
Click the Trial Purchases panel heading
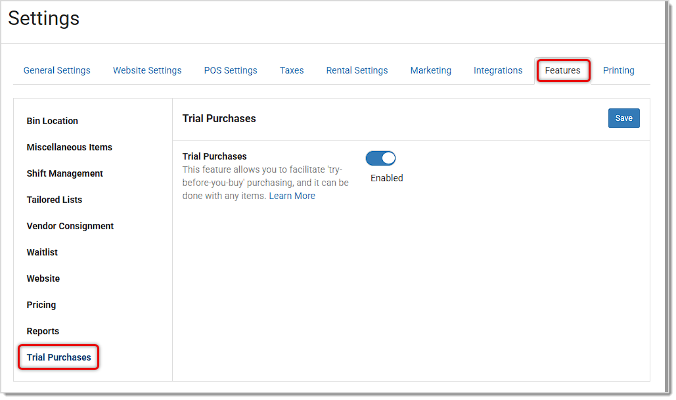coord(219,118)
